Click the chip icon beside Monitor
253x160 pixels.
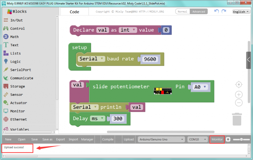228,139
